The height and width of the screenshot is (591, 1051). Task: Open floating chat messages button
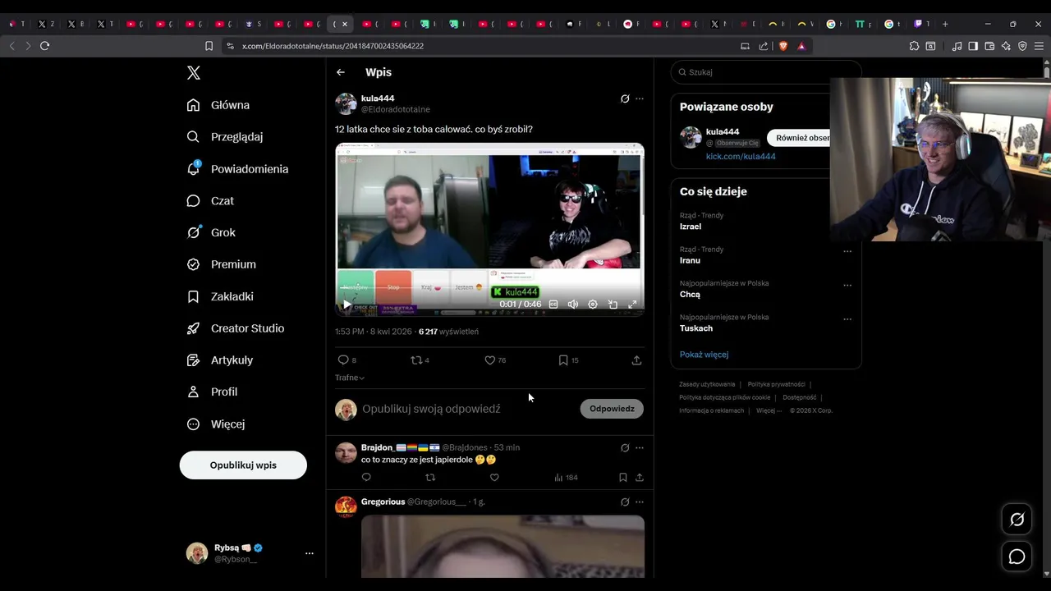1017,557
